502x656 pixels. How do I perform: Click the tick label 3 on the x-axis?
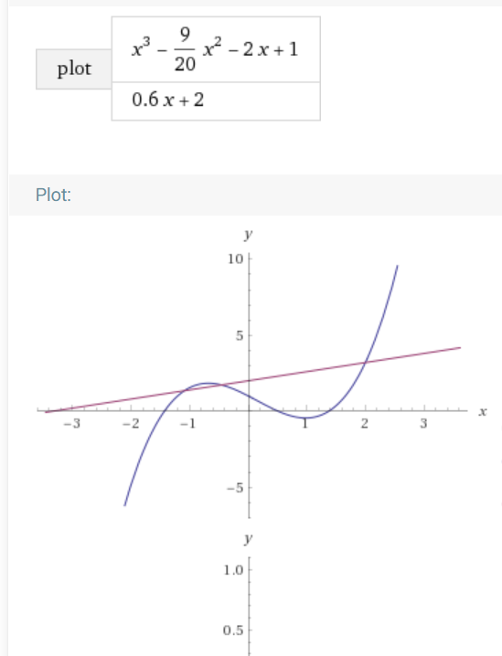coord(423,424)
